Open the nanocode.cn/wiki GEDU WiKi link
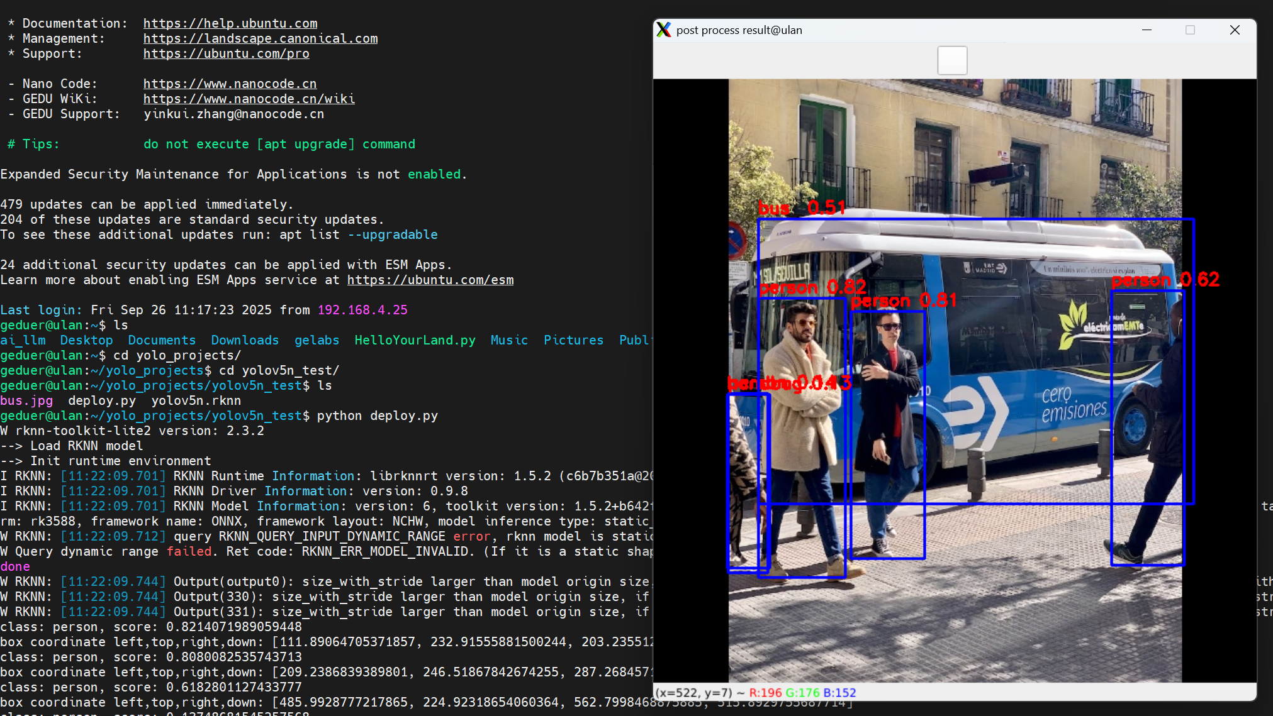This screenshot has height=716, width=1273. pos(249,99)
